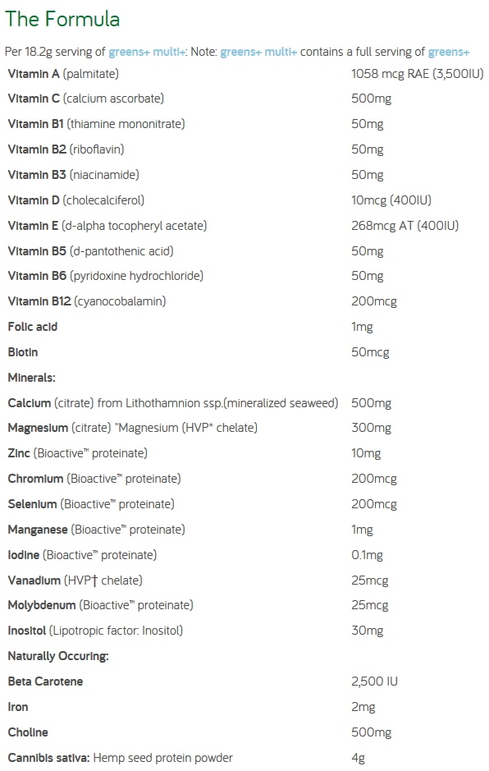Click the Minerals: section heading

tap(31, 378)
